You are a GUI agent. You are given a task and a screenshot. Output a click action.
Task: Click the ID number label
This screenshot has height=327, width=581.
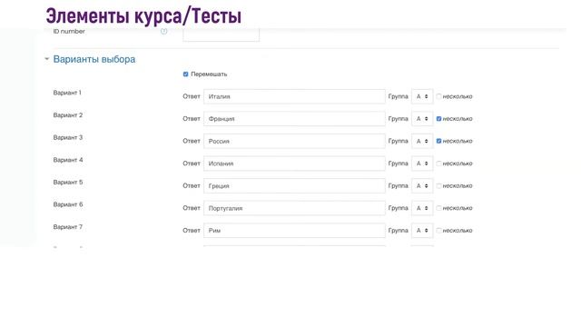point(69,32)
